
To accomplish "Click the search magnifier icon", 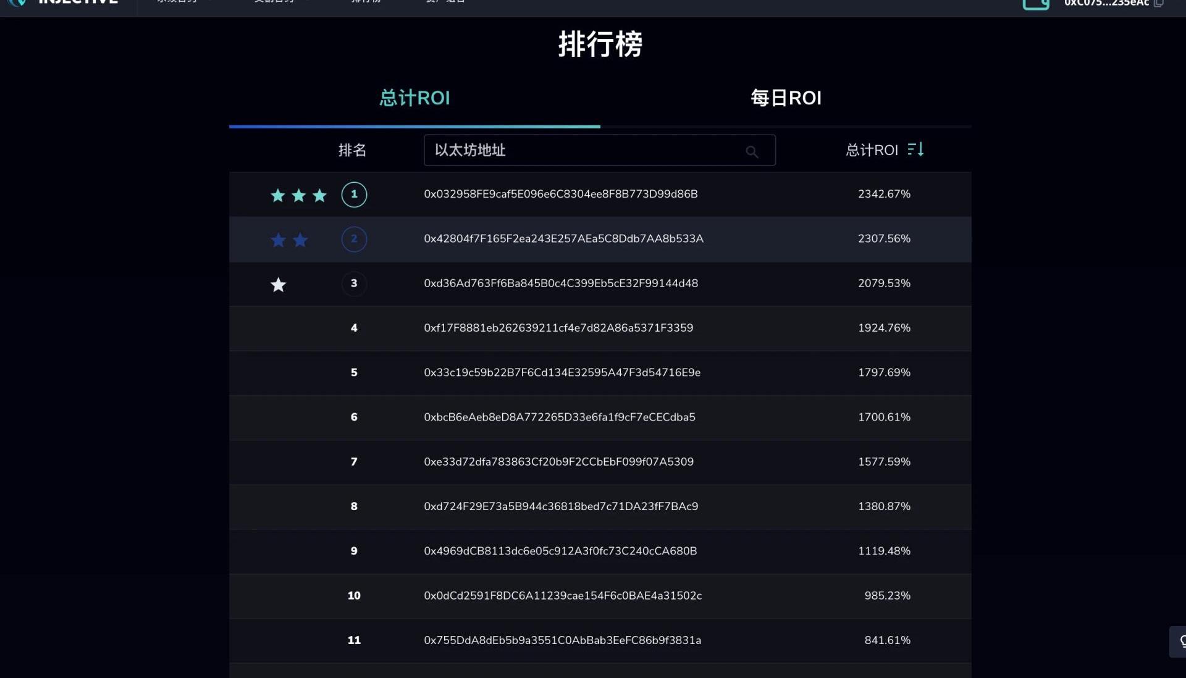I will coord(751,151).
